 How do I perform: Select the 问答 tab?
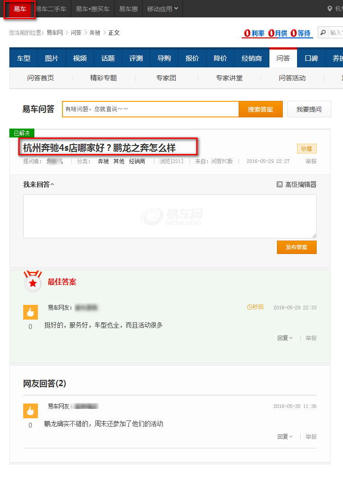click(x=283, y=58)
